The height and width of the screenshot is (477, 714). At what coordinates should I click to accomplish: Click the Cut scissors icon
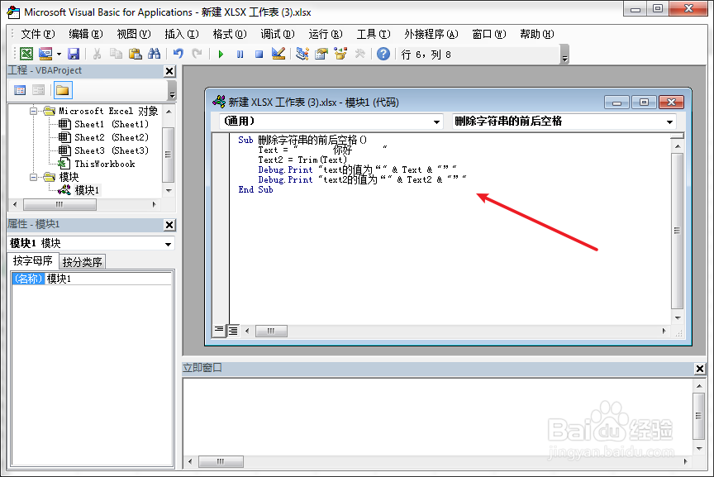click(97, 54)
